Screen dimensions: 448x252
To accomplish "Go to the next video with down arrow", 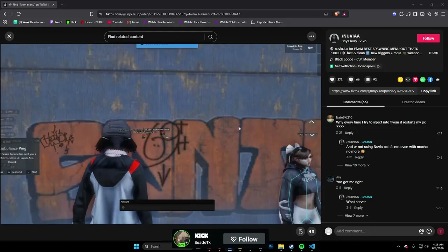I will coord(311,135).
